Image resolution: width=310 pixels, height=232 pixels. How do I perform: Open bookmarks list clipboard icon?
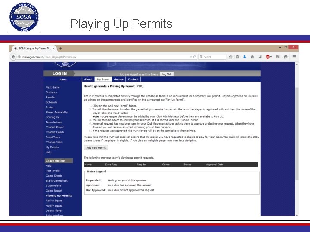pyautogui.click(x=237, y=57)
